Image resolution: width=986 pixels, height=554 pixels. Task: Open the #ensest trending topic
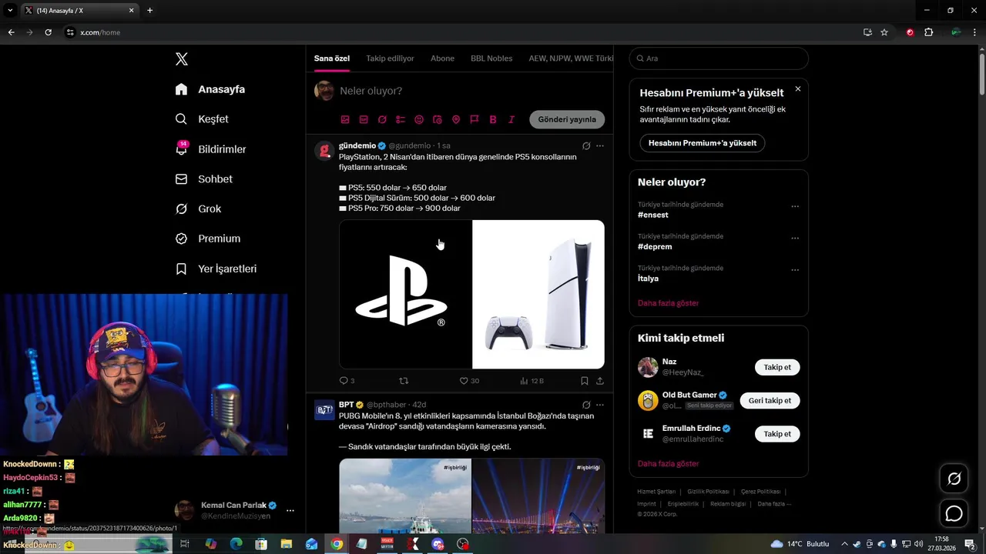653,215
